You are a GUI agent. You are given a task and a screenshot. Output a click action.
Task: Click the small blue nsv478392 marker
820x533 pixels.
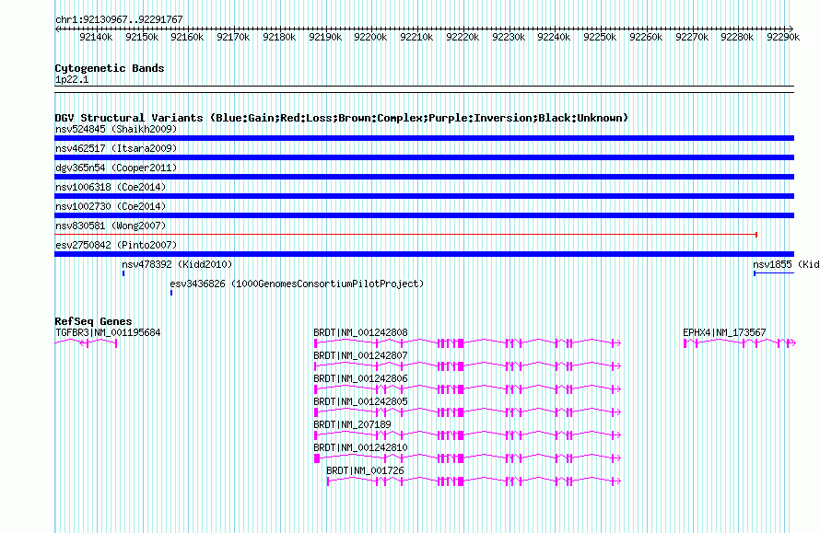click(123, 273)
